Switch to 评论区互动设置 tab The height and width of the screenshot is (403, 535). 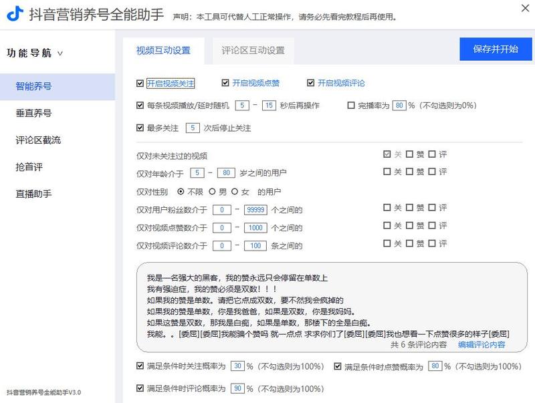pos(253,51)
